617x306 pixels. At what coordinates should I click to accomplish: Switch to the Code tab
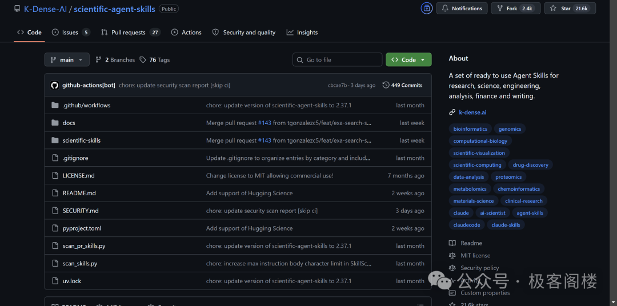(29, 32)
